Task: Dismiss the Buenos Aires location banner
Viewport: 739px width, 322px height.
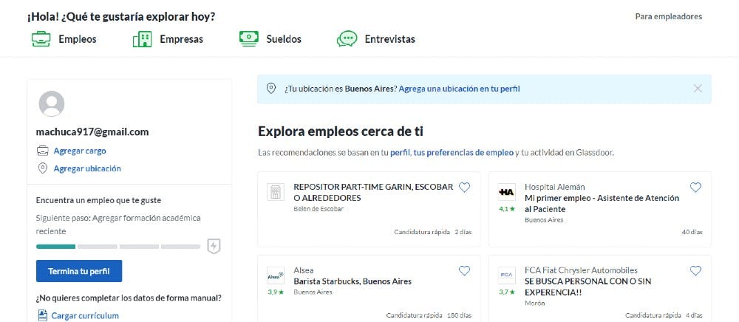Action: coord(698,89)
